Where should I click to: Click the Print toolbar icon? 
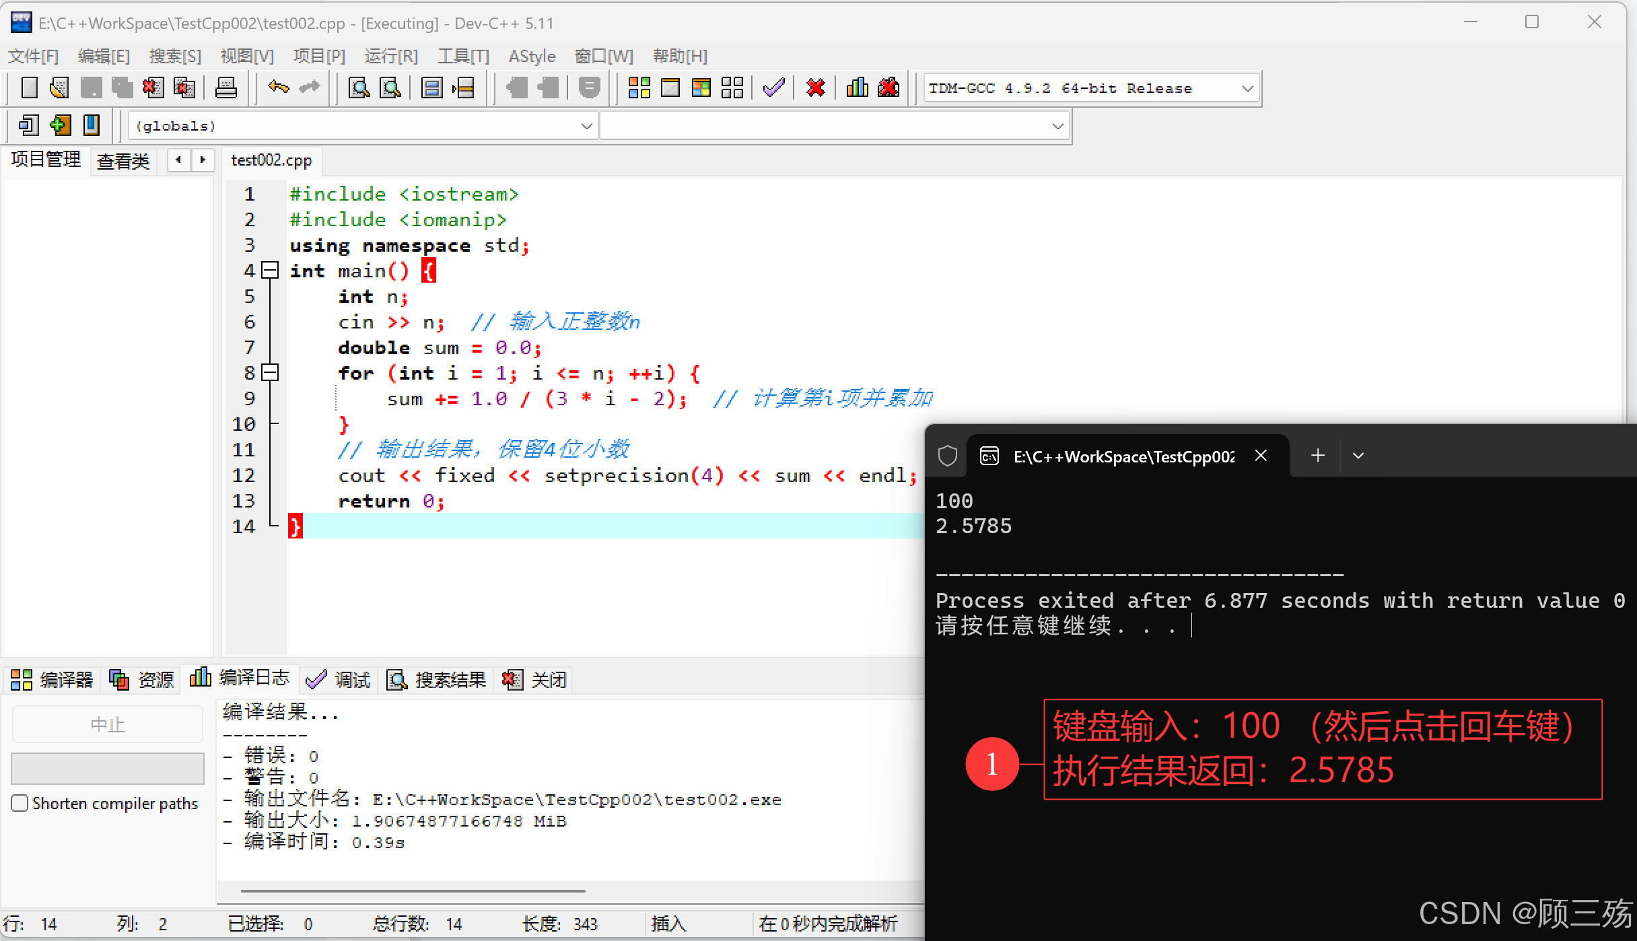coord(225,88)
